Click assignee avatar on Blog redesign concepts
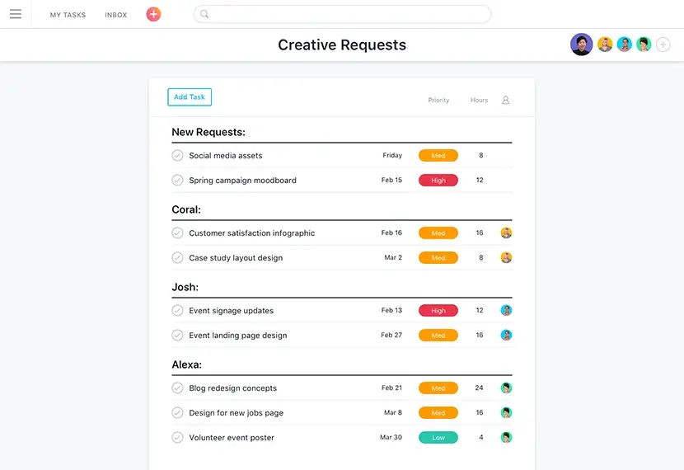This screenshot has width=684, height=470. pos(506,388)
